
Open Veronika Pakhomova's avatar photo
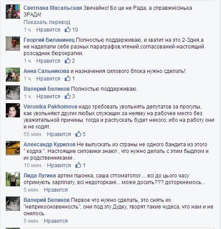tap(13, 110)
